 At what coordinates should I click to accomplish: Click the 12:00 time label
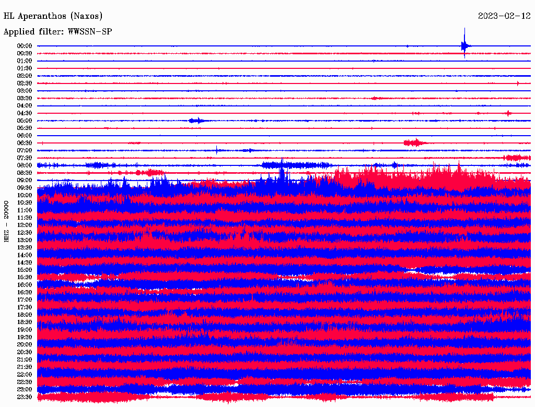(25, 225)
